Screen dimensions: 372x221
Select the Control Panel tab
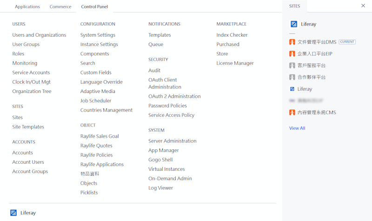click(94, 7)
